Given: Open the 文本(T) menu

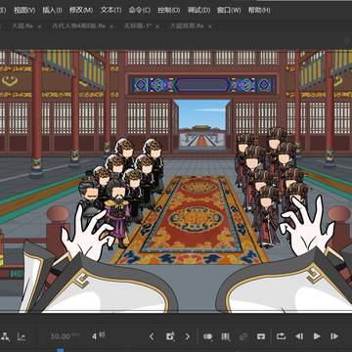Looking at the screenshot, I should [x=110, y=10].
